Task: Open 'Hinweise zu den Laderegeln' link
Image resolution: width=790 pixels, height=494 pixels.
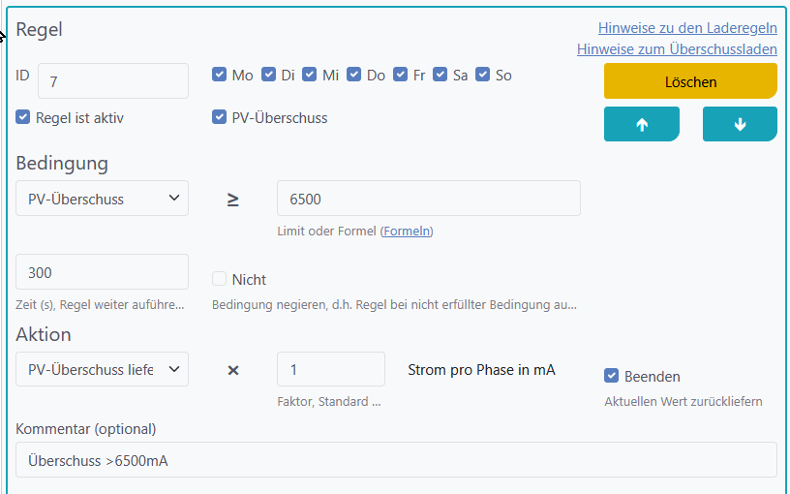Action: point(687,28)
